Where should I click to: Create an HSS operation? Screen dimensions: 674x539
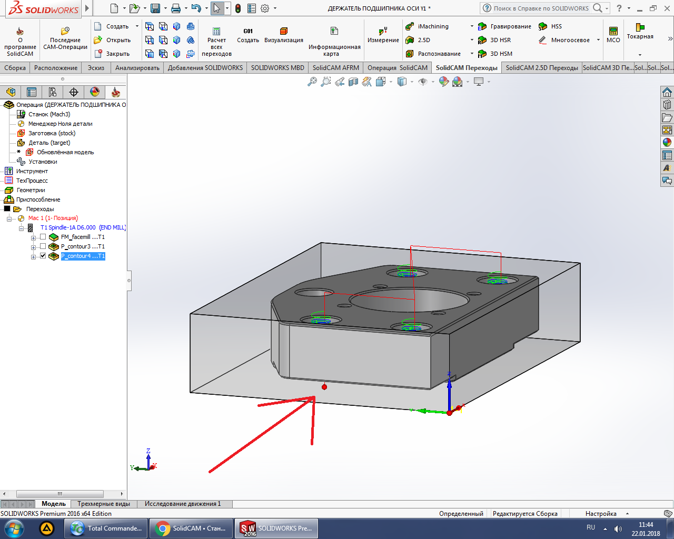pyautogui.click(x=550, y=26)
